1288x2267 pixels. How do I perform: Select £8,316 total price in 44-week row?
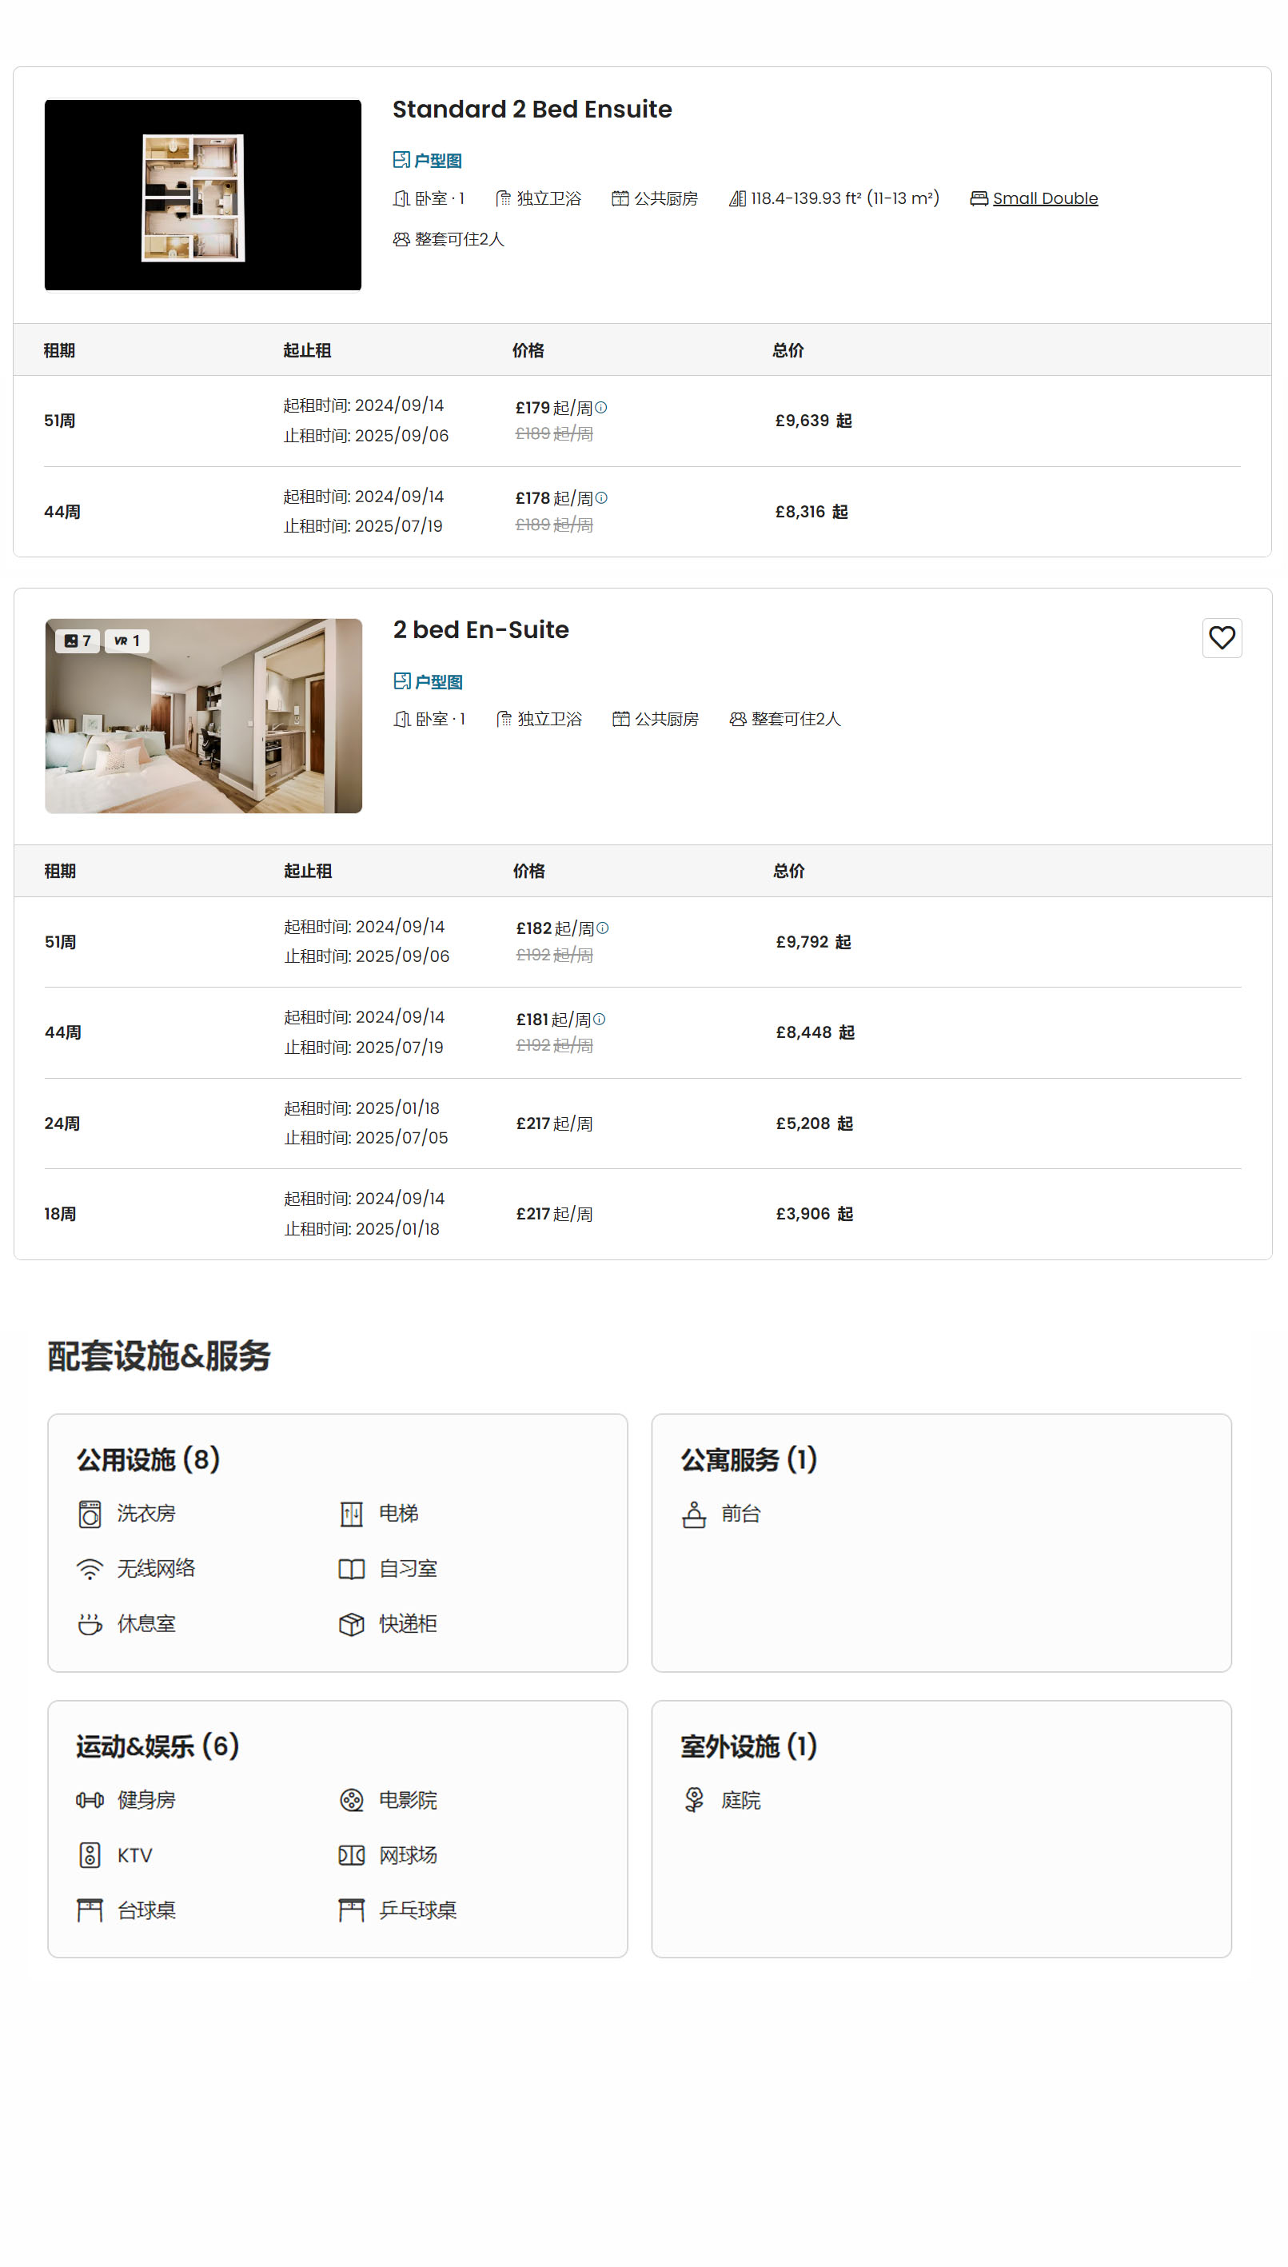tap(811, 511)
